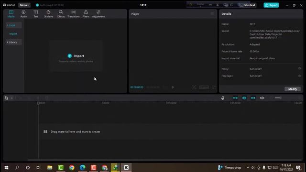Viewport: 306px width, 172px height.
Task: Collapse the Local section
Action: pyautogui.click(x=13, y=25)
